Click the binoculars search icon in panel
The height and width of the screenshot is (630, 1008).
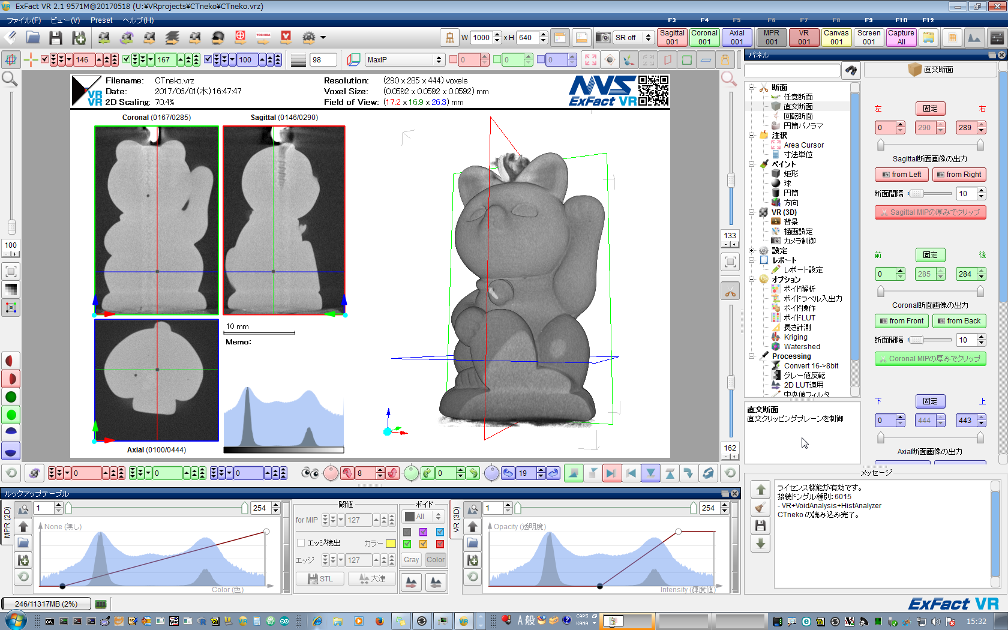(x=851, y=70)
